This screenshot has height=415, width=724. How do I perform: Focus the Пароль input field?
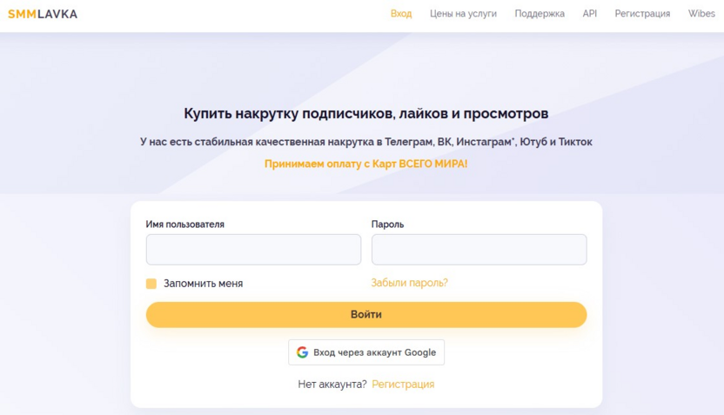(479, 250)
